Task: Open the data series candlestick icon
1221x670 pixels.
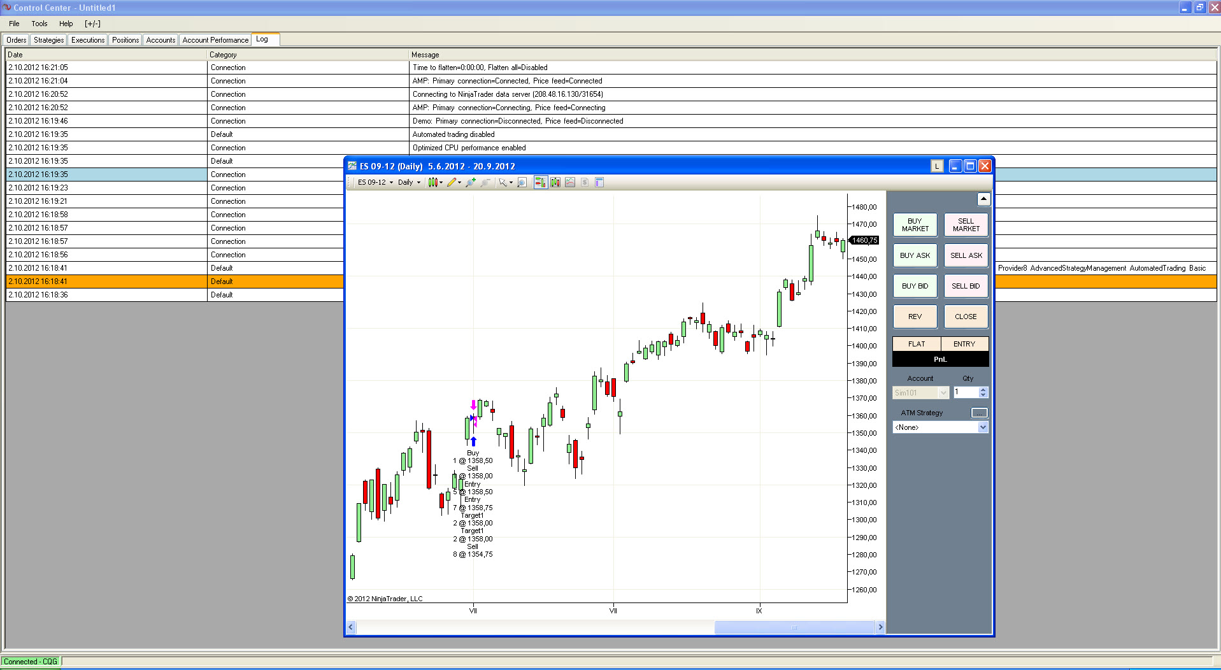Action: click(555, 183)
